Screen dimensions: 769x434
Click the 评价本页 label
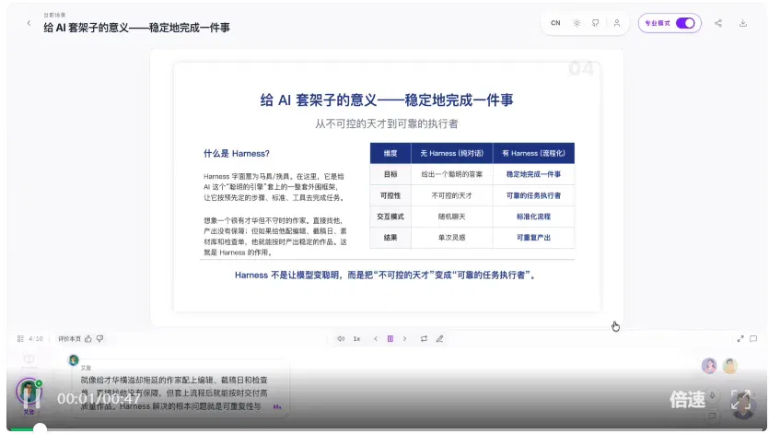tap(69, 339)
